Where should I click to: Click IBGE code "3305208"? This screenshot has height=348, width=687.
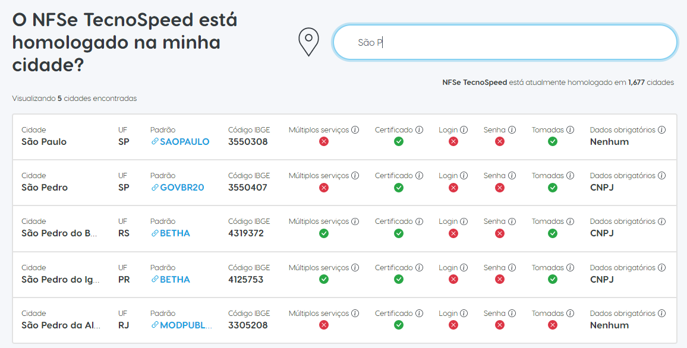coord(248,325)
